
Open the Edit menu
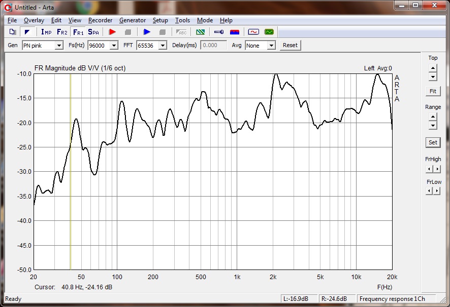56,20
